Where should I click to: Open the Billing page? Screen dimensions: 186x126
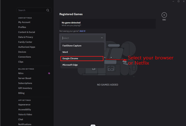pos(21,93)
